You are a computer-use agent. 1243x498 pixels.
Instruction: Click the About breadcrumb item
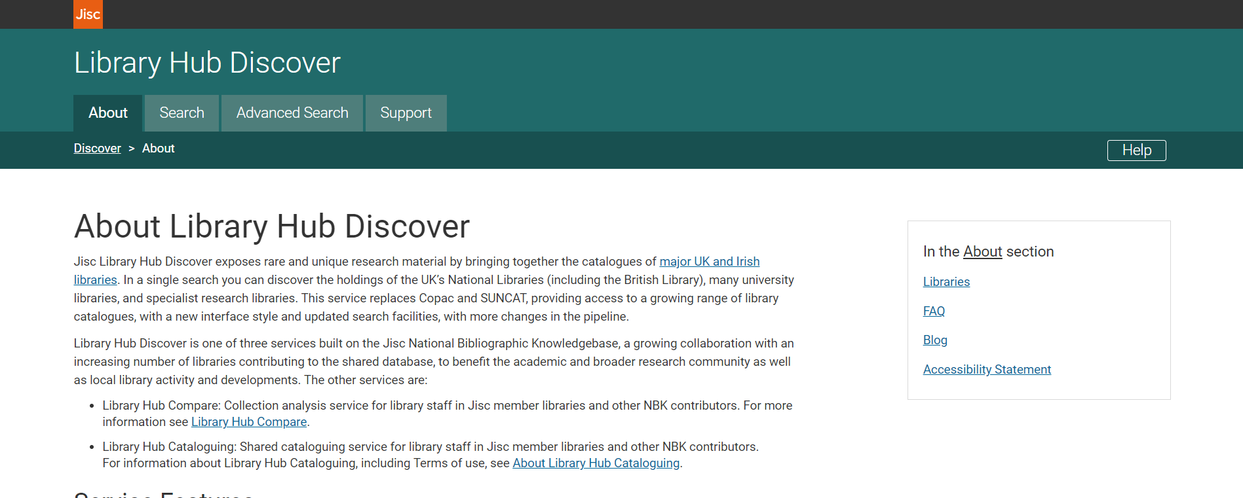point(159,149)
